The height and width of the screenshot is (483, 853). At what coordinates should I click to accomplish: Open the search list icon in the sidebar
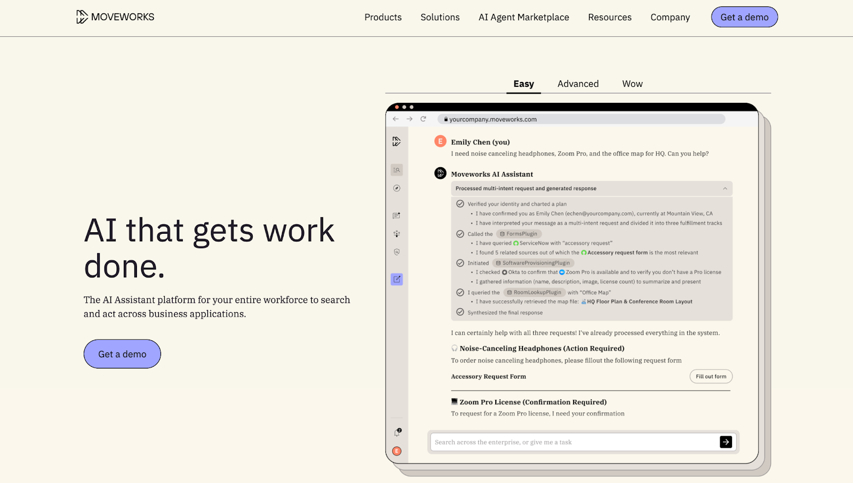click(x=397, y=170)
